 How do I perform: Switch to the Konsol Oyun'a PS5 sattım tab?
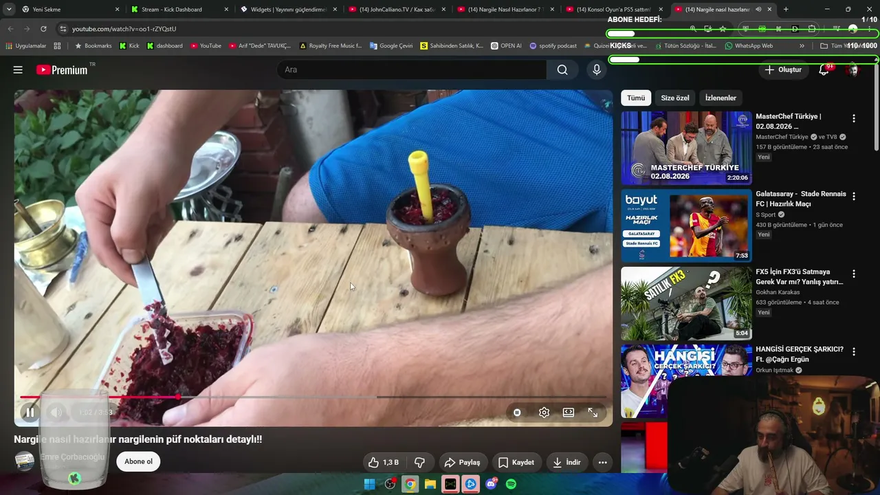click(614, 10)
